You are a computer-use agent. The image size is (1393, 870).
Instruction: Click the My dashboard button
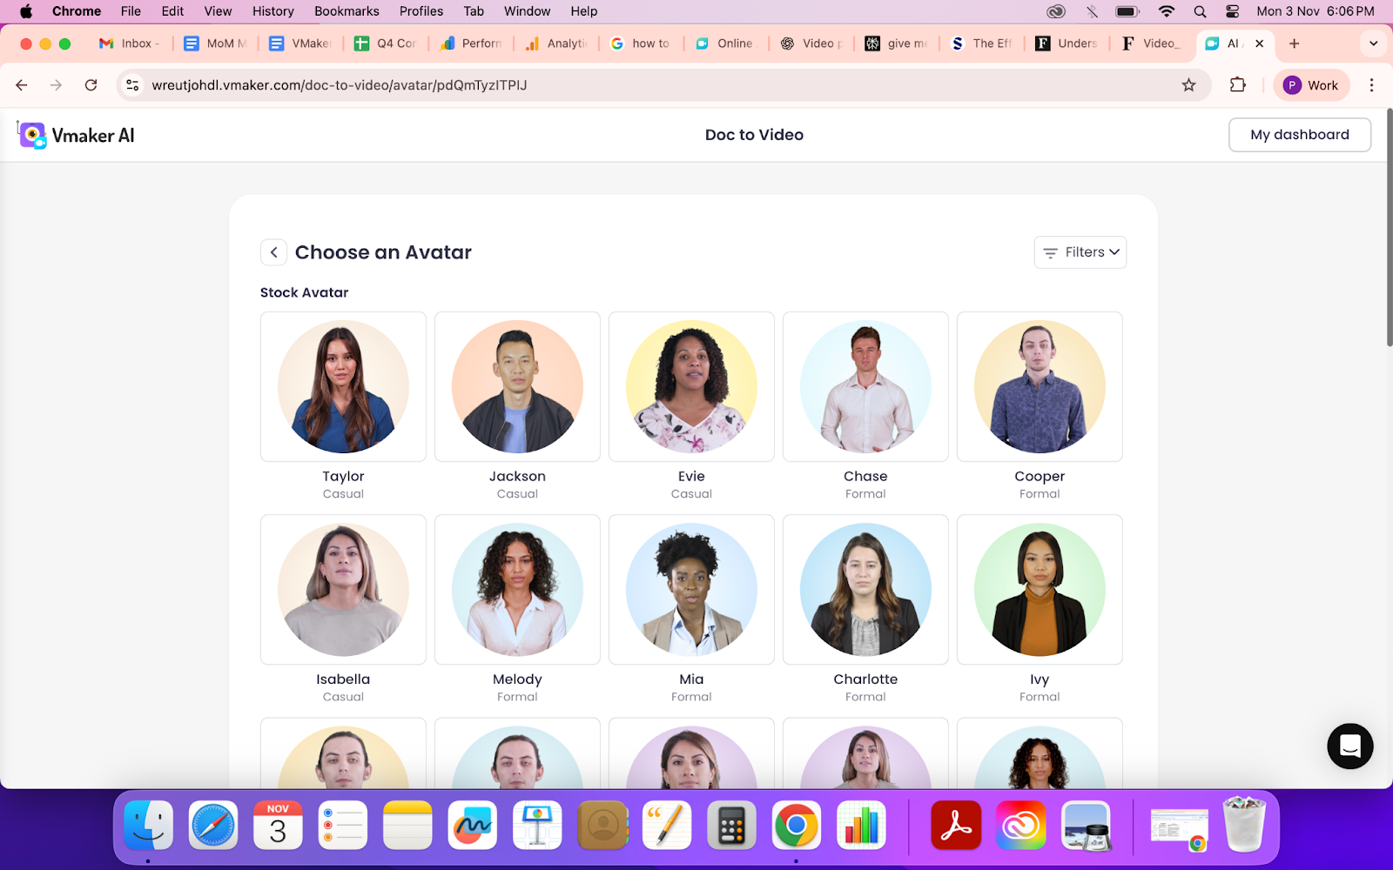[x=1299, y=135]
